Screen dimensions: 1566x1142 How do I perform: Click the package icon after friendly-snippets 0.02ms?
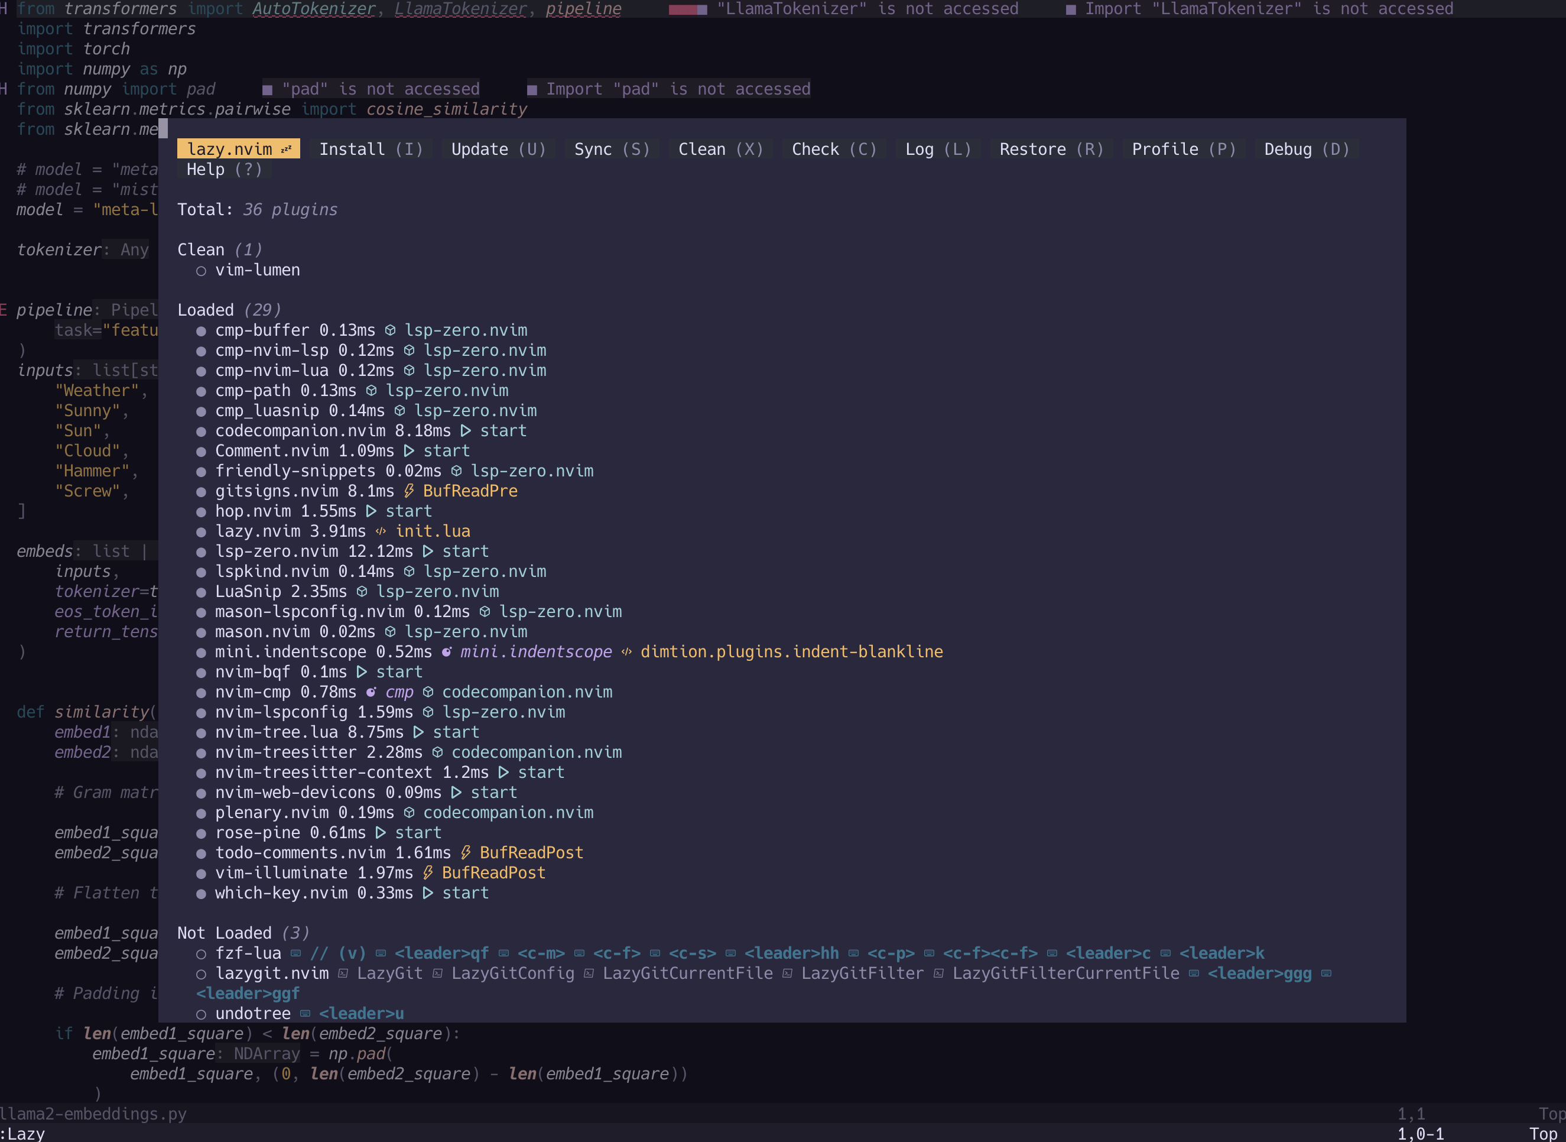pyautogui.click(x=456, y=471)
